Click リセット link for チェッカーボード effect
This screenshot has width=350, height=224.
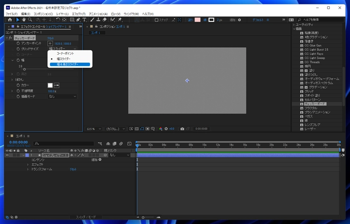(x=50, y=38)
